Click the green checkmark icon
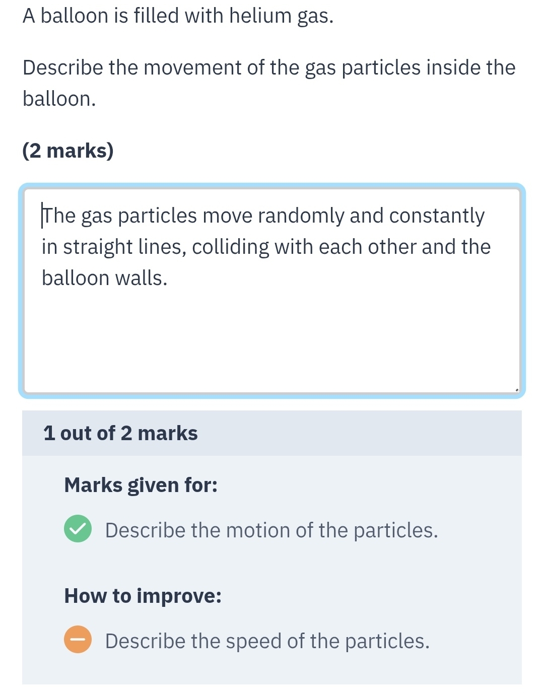544x696 pixels. click(x=78, y=529)
